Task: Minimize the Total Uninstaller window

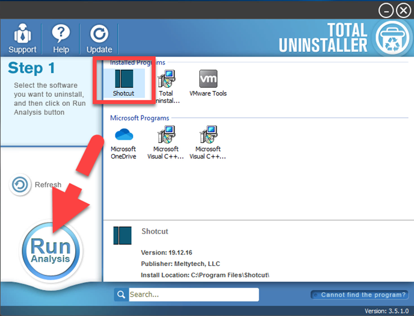Action: click(386, 11)
